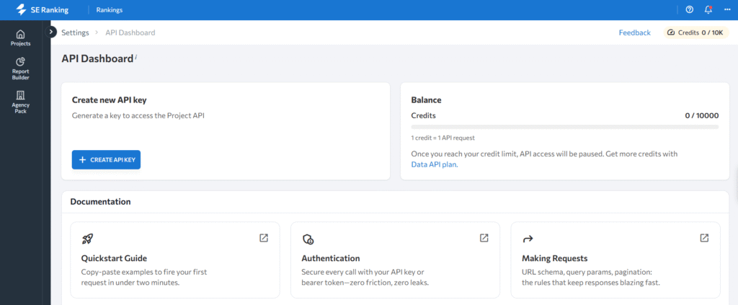Go to Settings in the breadcrumb

click(x=75, y=32)
